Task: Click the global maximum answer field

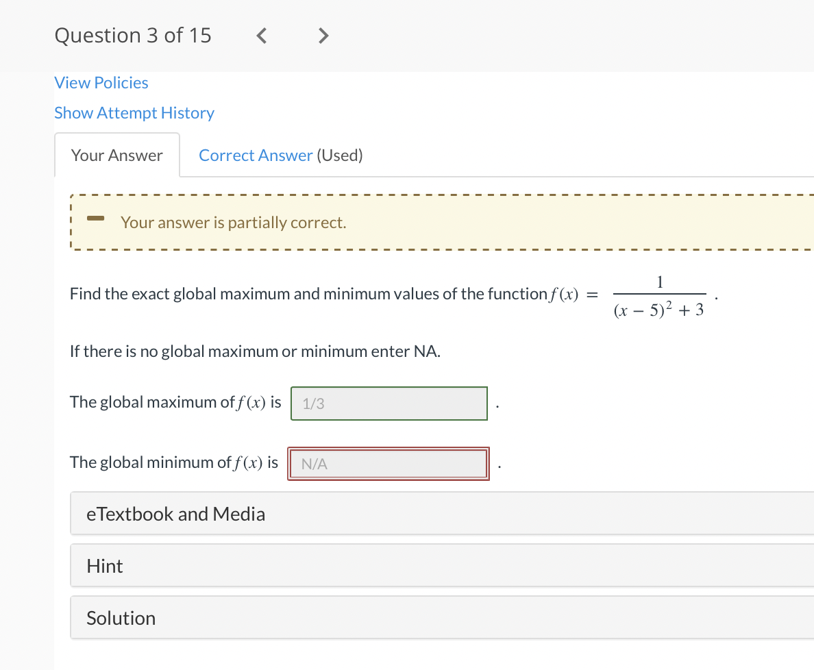Action: (389, 404)
